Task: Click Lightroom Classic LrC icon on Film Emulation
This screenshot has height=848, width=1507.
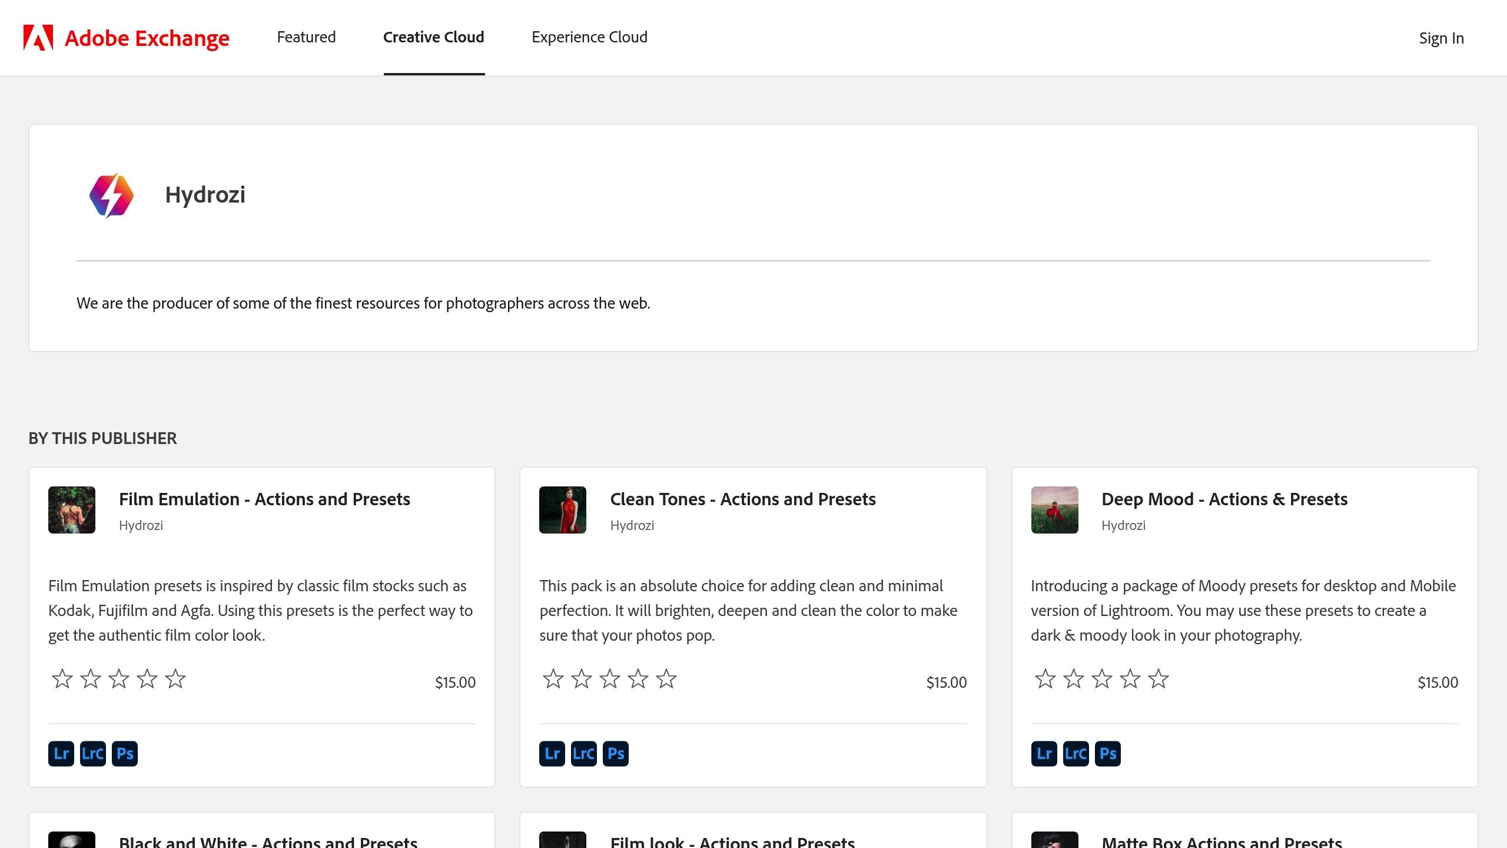Action: click(x=93, y=754)
